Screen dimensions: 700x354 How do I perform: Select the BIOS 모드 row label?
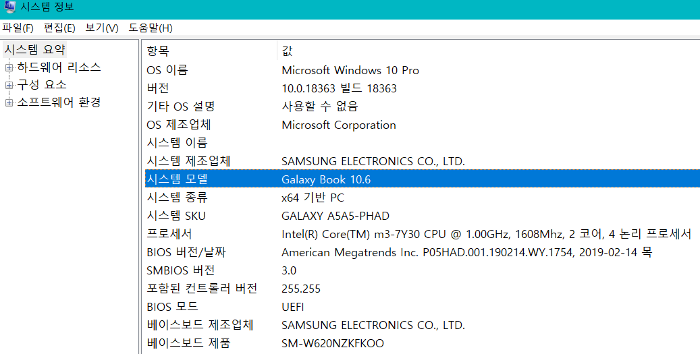click(172, 307)
